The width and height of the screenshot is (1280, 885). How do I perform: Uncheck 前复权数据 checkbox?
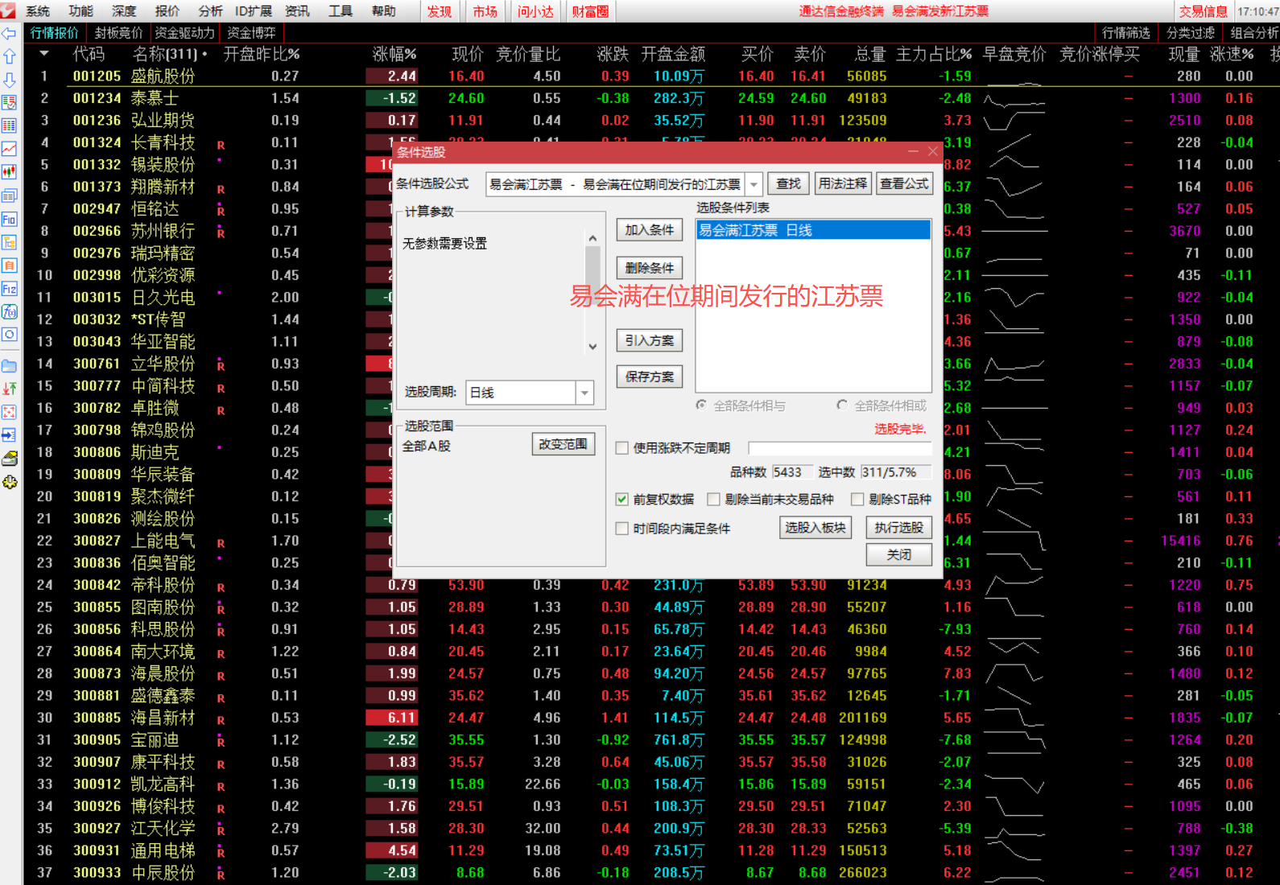622,500
